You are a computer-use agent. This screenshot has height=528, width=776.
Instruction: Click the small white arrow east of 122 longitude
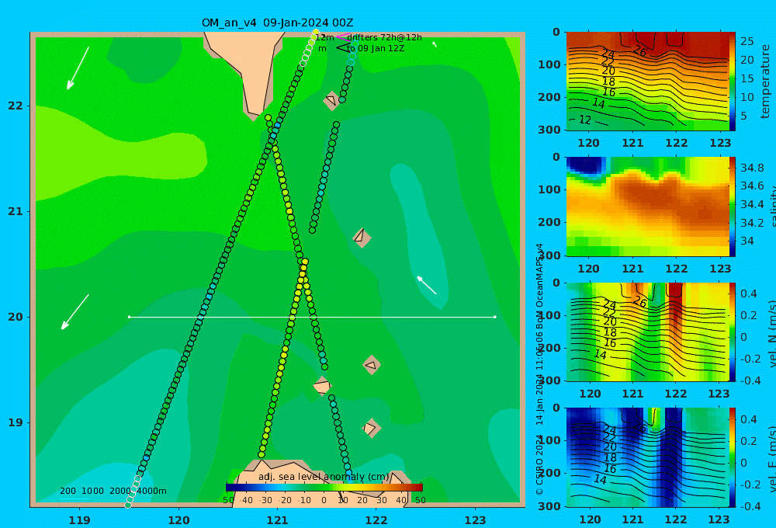click(x=427, y=285)
